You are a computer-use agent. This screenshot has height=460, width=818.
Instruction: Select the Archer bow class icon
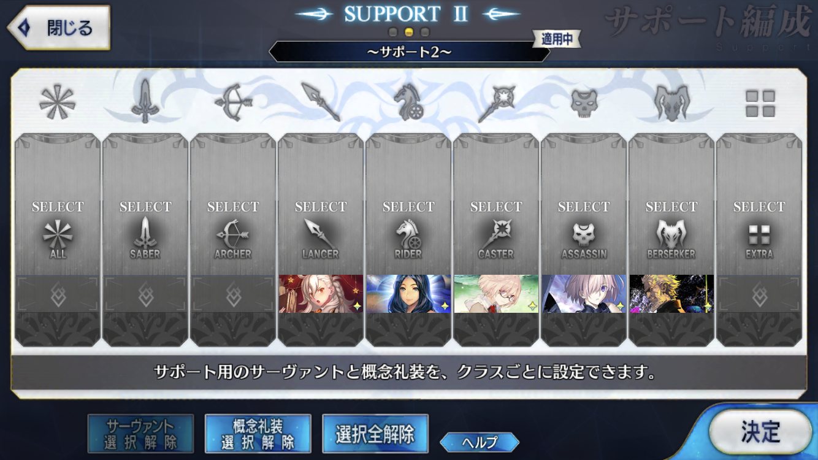233,102
